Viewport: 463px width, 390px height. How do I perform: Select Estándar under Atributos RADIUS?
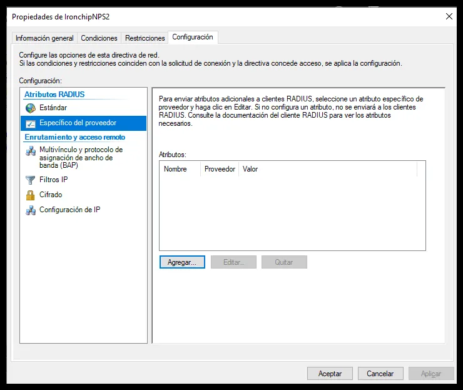point(83,108)
